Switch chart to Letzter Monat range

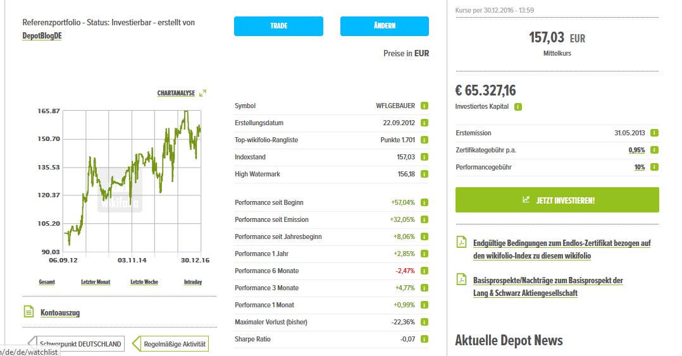[96, 281]
